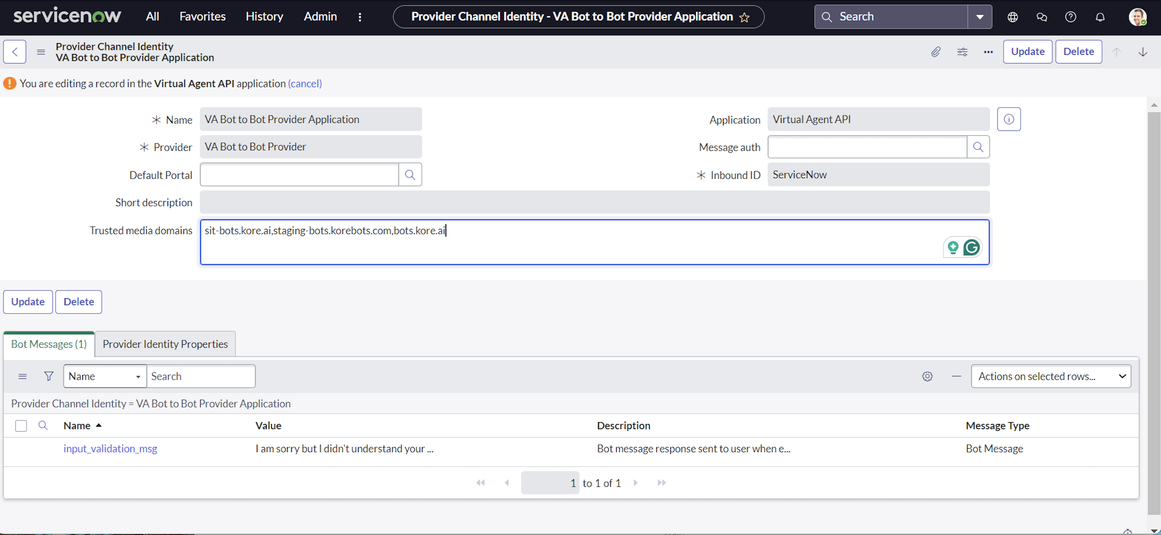This screenshot has height=535, width=1161.
Task: Click the Application info icon
Action: click(x=1009, y=120)
